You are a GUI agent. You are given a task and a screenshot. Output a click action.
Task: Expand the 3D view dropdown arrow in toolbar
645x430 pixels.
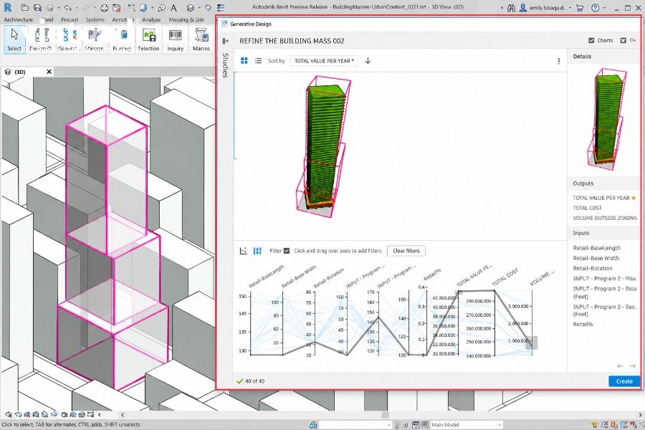(x=199, y=8)
